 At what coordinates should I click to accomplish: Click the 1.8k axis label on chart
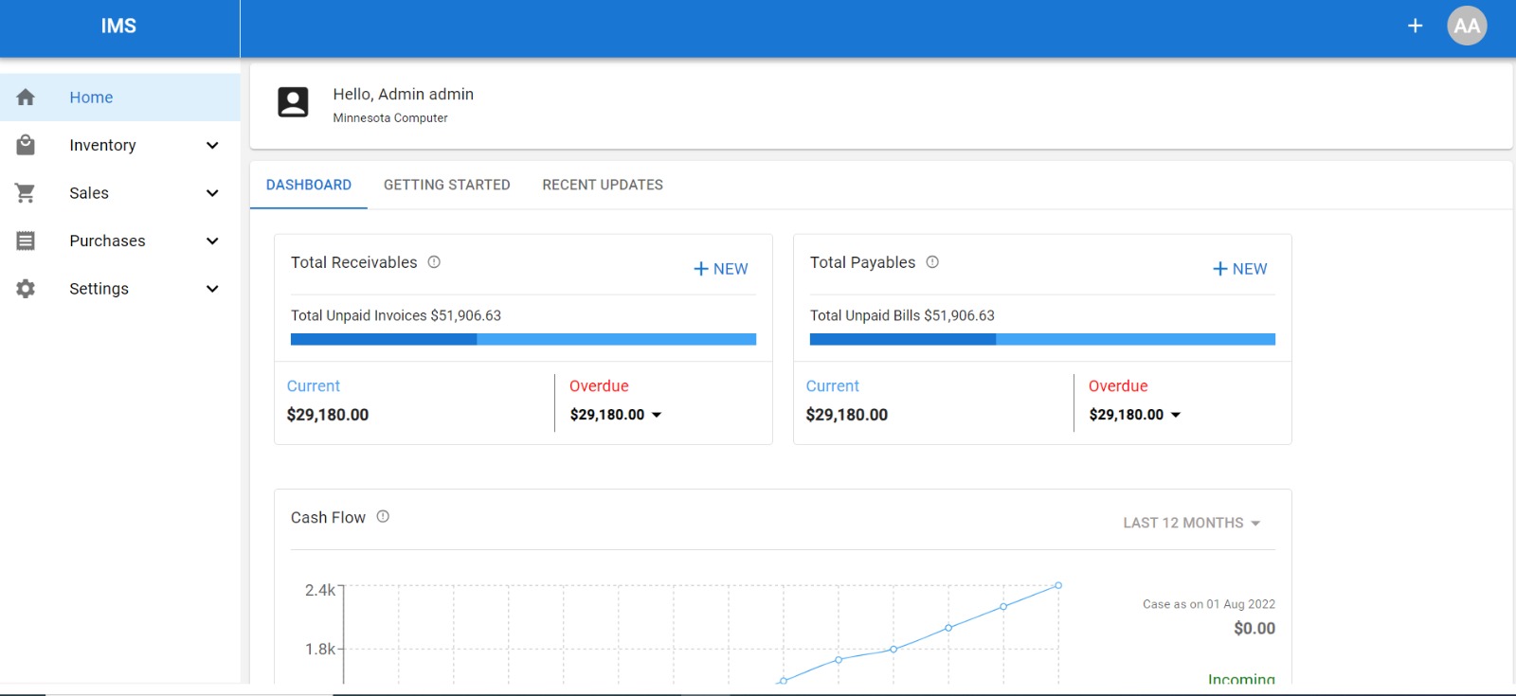pyautogui.click(x=320, y=649)
